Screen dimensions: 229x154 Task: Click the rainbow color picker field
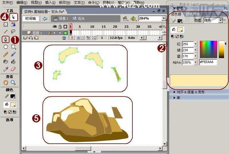pyautogui.click(x=208, y=49)
